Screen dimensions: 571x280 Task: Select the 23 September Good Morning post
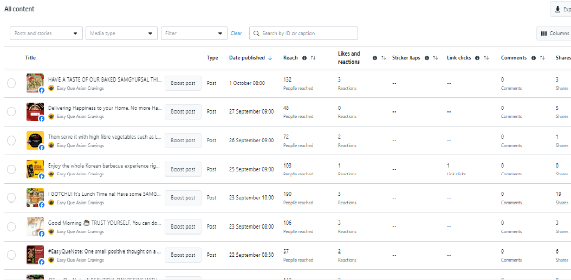11,226
